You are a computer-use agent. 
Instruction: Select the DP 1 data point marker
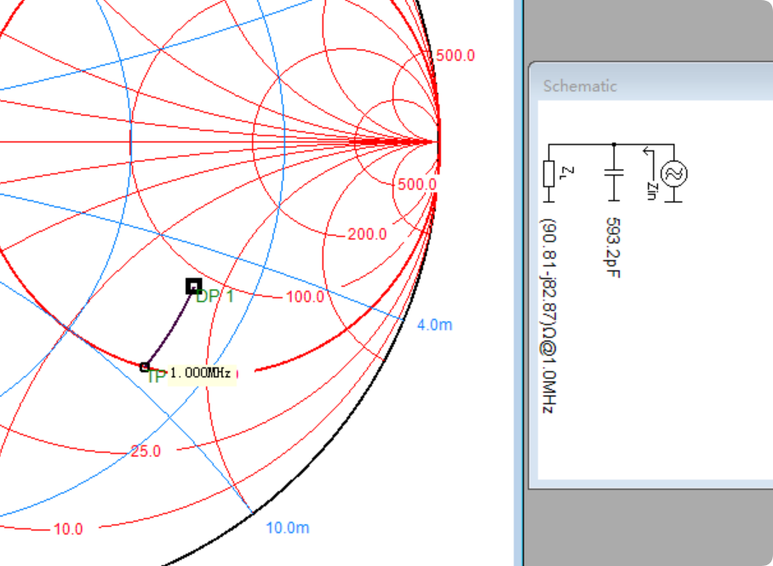(193, 287)
